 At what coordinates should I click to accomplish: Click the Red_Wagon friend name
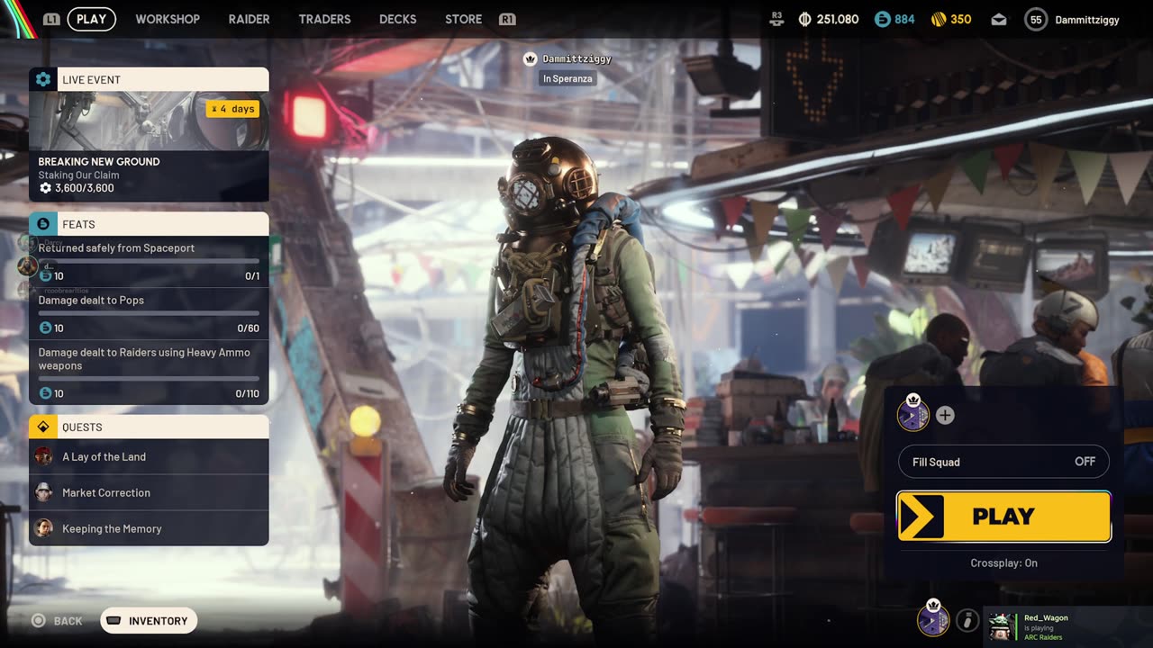coord(1046,618)
